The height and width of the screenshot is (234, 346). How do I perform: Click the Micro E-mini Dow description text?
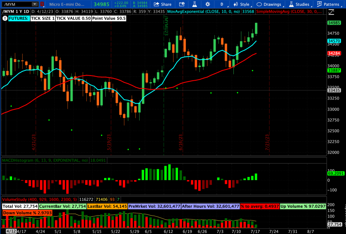coord(67,4)
